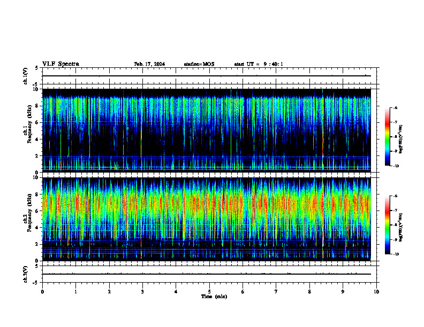Click the time axis tick label "9"

pos(343,292)
